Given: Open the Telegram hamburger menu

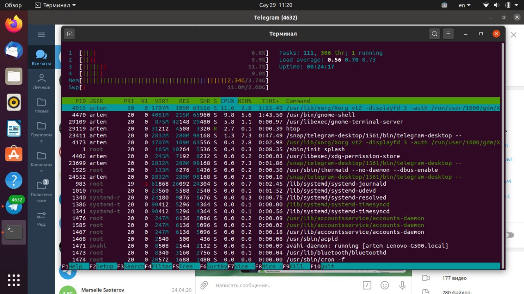Looking at the screenshot, I should coord(41,35).
